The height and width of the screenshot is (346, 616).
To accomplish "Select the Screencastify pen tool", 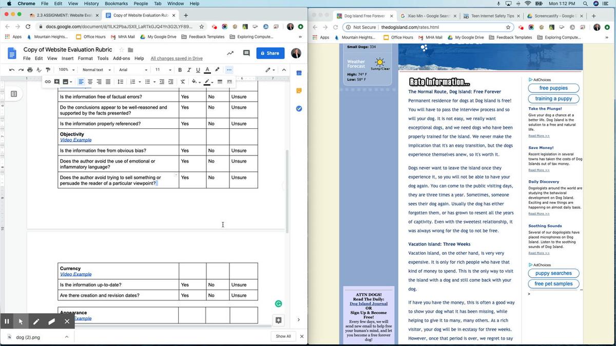I will tap(36, 321).
